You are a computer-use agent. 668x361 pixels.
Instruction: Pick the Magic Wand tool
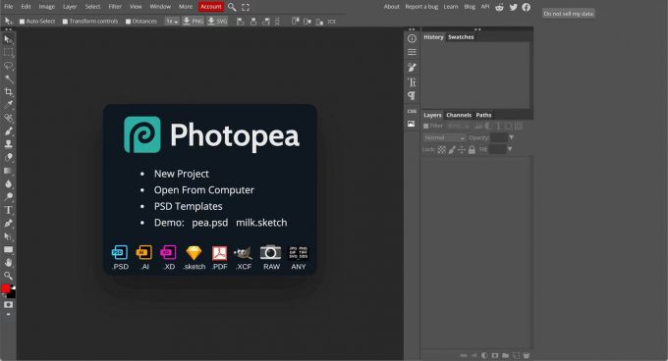pyautogui.click(x=8, y=79)
